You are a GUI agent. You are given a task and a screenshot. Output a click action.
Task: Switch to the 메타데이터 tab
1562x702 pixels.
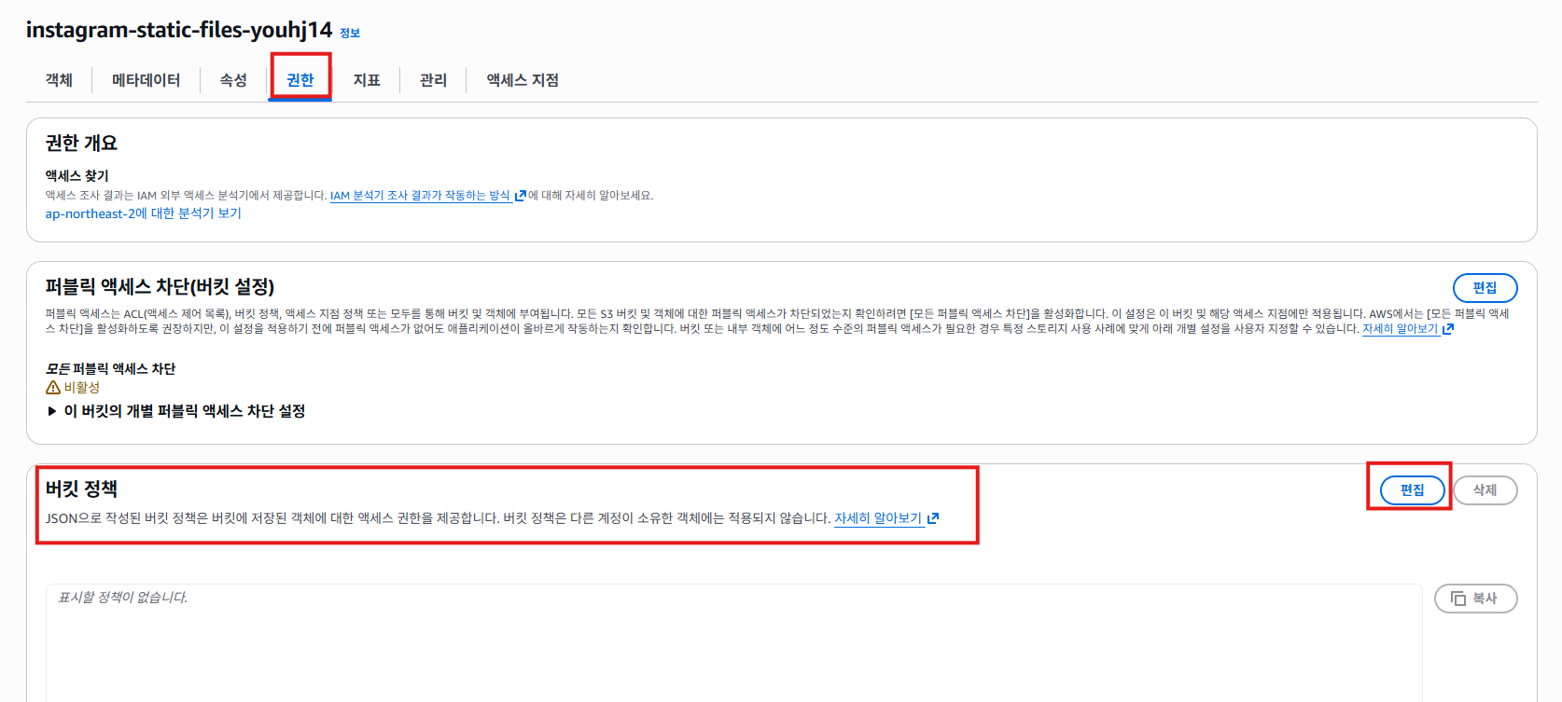[146, 80]
